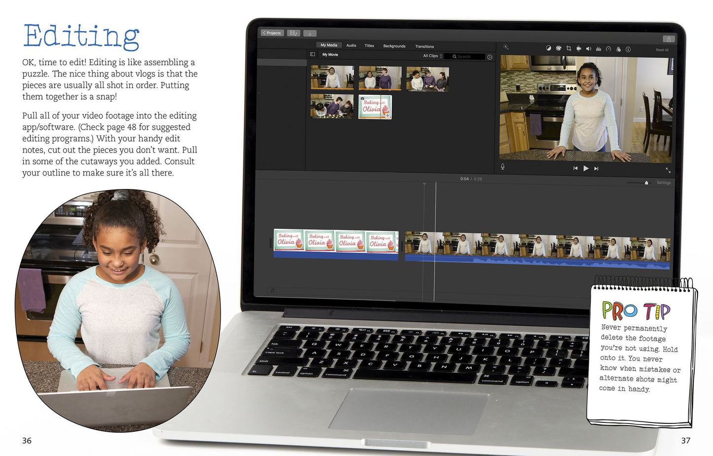Screen dimensions: 713x456
Task: Open the Color Correction palette icon
Action: coord(559,48)
